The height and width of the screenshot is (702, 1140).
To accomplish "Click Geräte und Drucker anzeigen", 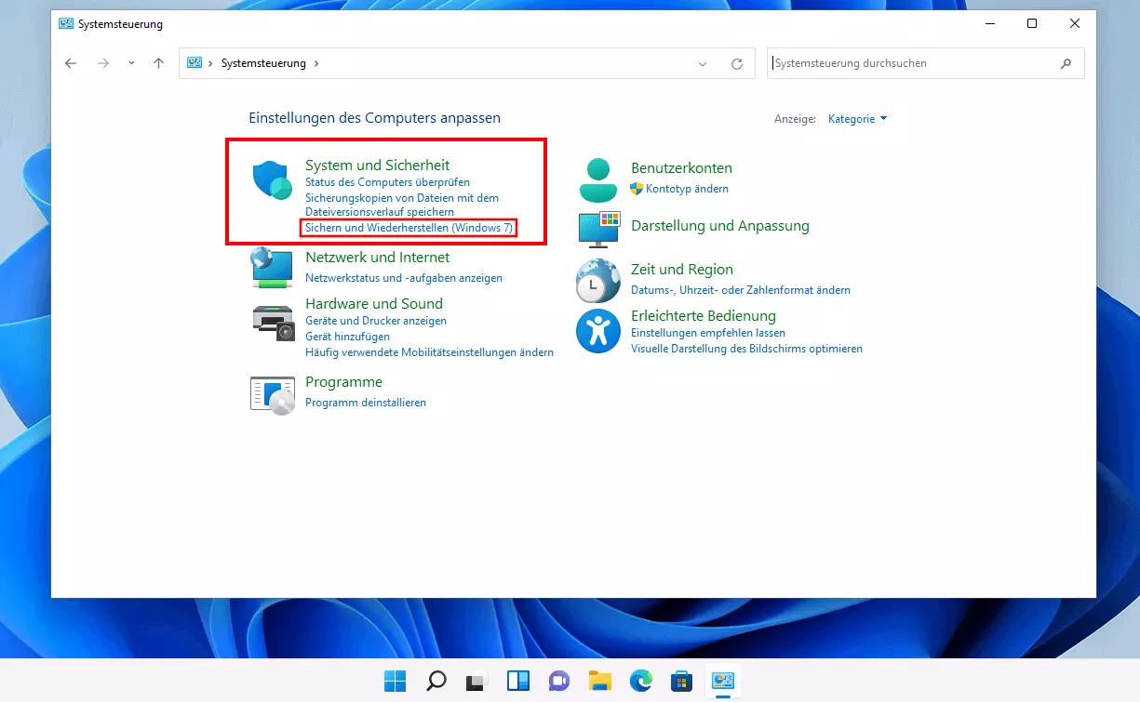I will (376, 321).
